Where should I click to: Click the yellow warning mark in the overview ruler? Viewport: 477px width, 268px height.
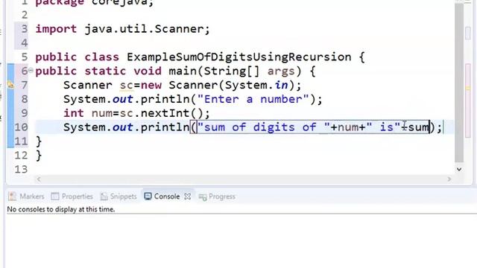point(468,88)
